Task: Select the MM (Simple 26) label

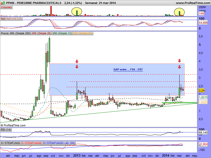Action: point(42,33)
